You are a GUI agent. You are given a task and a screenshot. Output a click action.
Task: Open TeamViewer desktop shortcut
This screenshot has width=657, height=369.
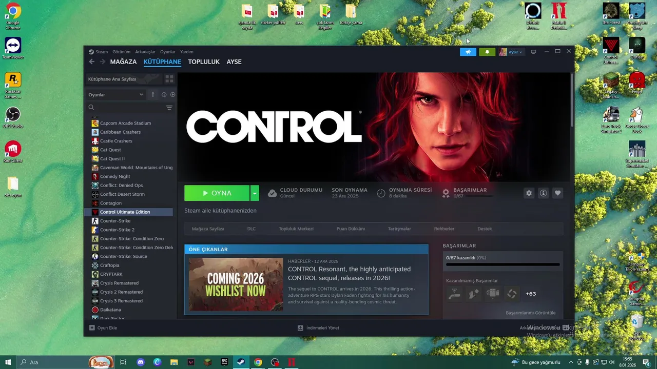[x=13, y=48]
